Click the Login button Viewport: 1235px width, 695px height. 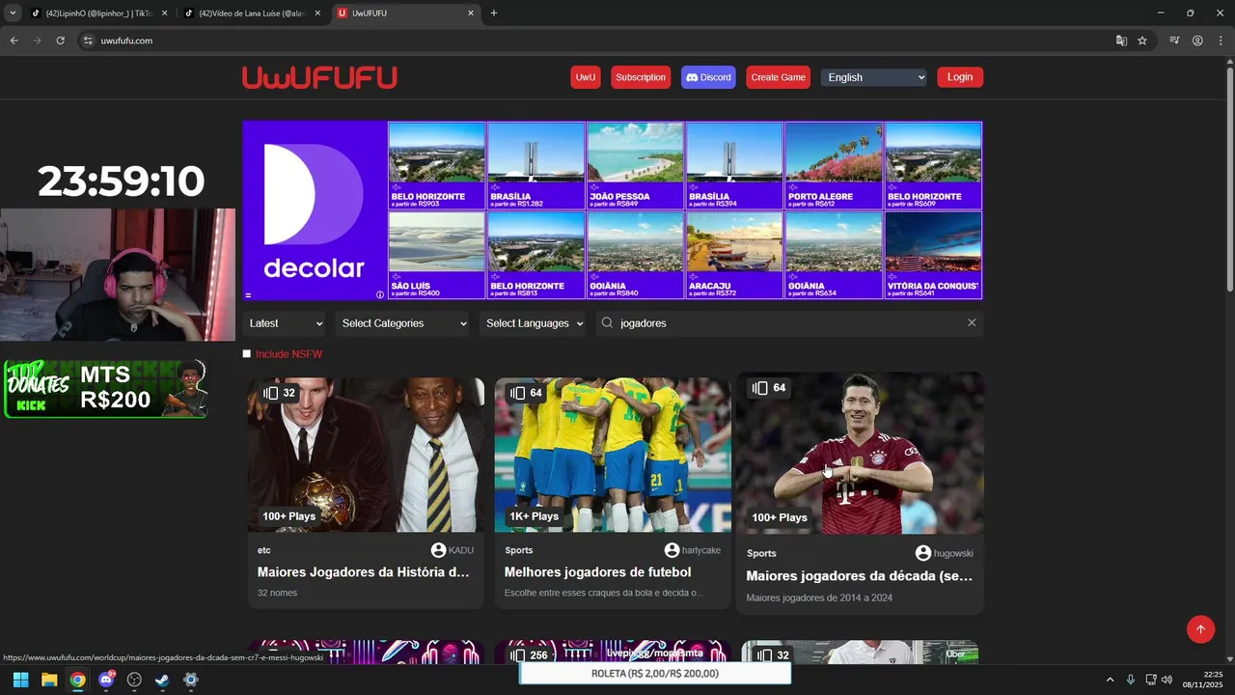[x=960, y=77]
